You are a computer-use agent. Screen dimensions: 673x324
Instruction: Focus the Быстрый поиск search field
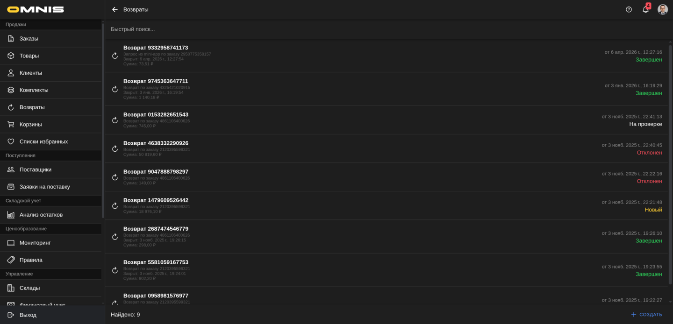coord(327,29)
